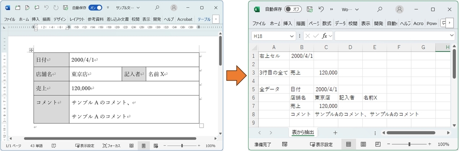Select the 表から抽出 sheet tab
Viewport: 459px width, 151px height.
point(303,132)
